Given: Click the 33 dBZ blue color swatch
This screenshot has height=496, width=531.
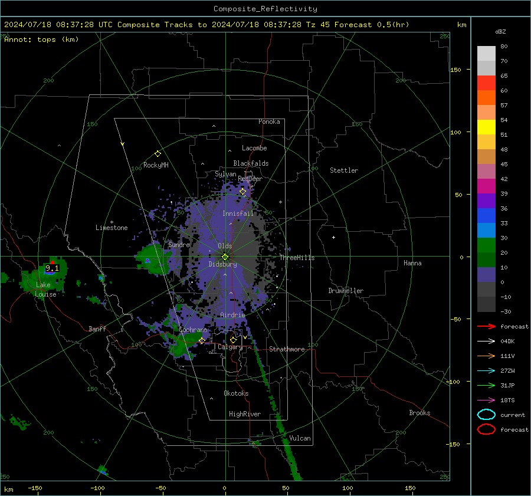Looking at the screenshot, I should click(x=486, y=230).
